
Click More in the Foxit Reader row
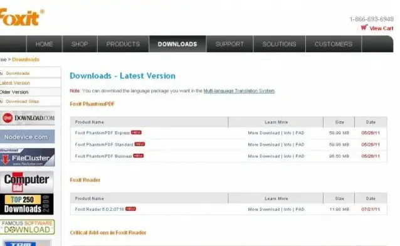click(253, 209)
